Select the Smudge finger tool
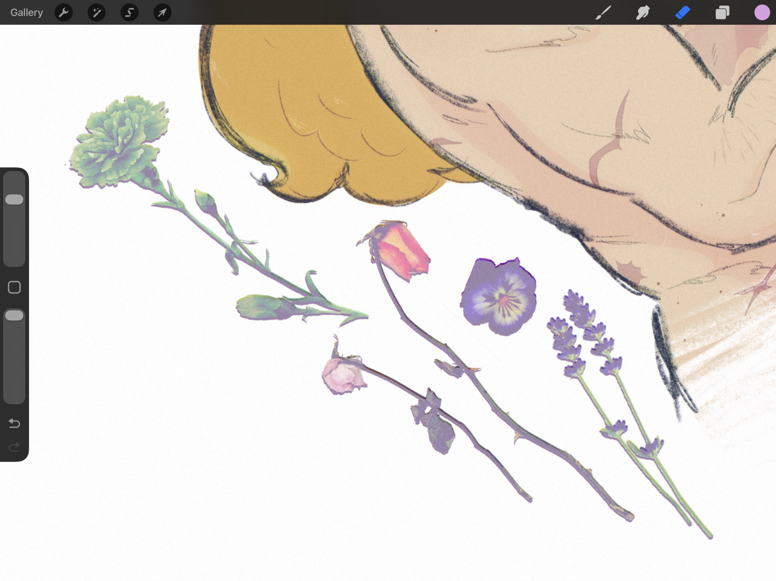 643,12
